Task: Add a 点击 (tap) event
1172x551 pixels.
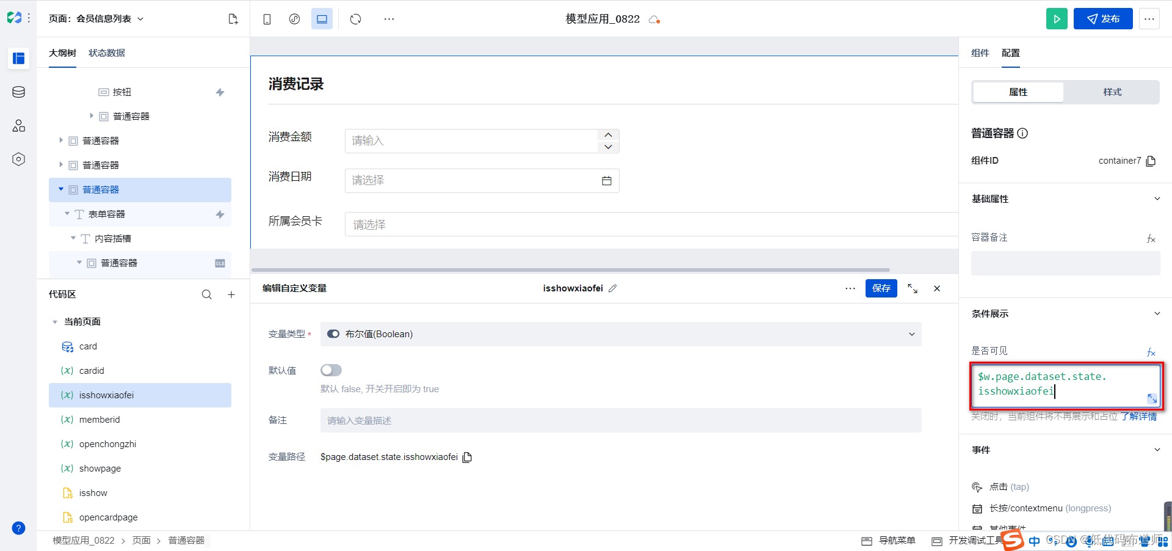Action: pos(1009,487)
